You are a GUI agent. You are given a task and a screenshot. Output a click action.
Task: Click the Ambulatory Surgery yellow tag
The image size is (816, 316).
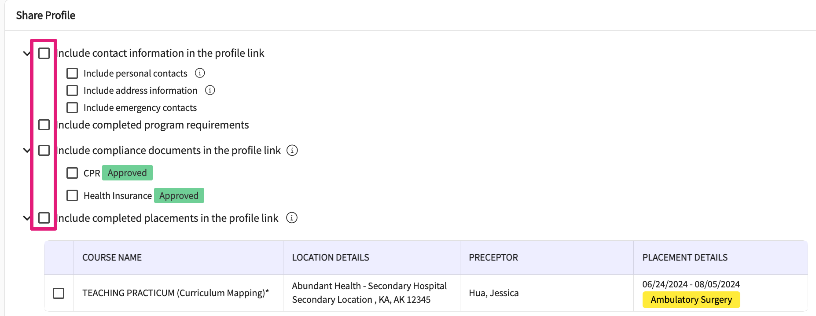point(691,300)
